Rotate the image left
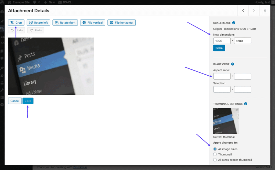Viewport: 275px width, 170px height. (38, 23)
